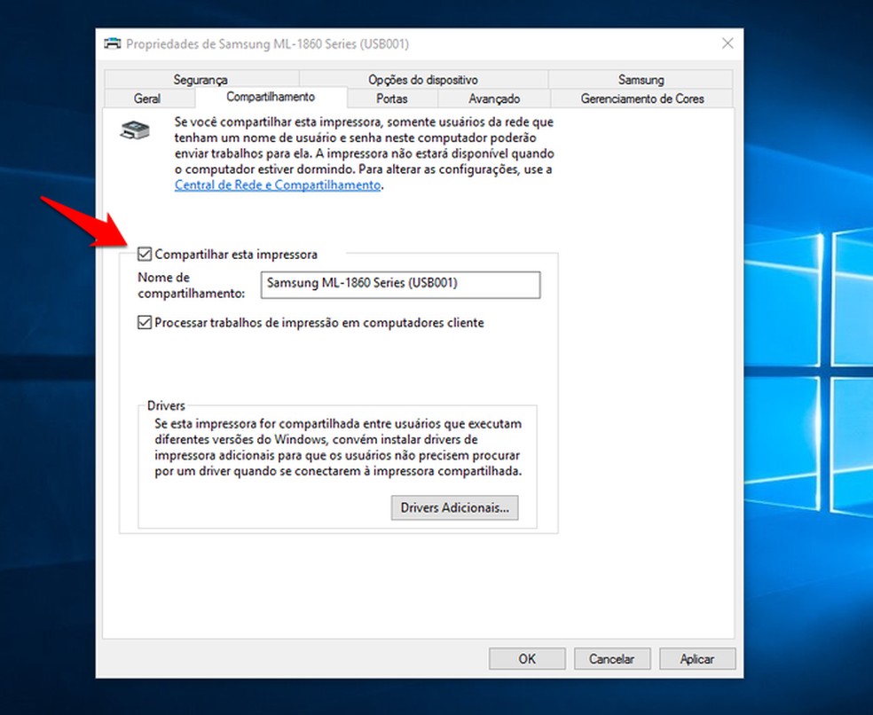This screenshot has width=873, height=715.
Task: Open the Portas tab
Action: point(392,98)
